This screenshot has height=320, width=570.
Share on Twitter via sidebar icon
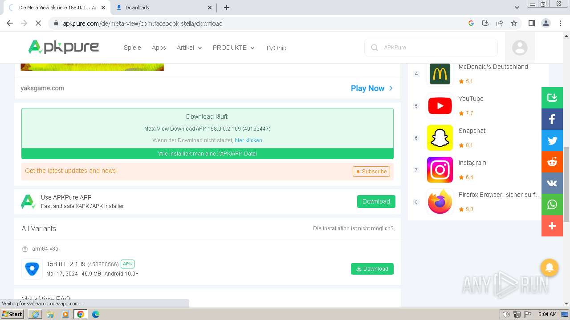pos(552,140)
